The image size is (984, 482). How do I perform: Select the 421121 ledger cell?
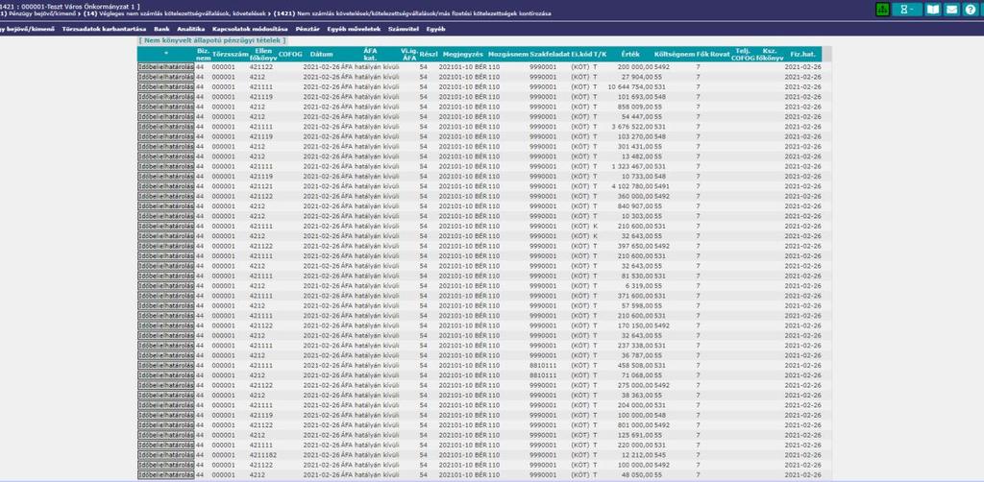pyautogui.click(x=261, y=185)
